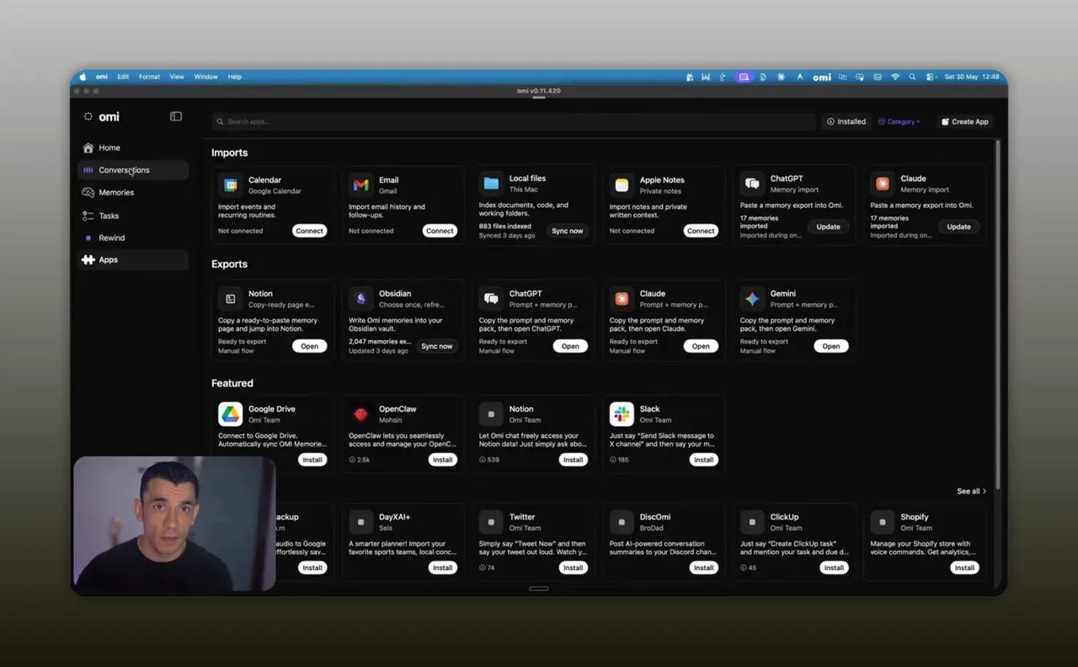Connect the Calendar import
The image size is (1078, 667).
pos(309,231)
